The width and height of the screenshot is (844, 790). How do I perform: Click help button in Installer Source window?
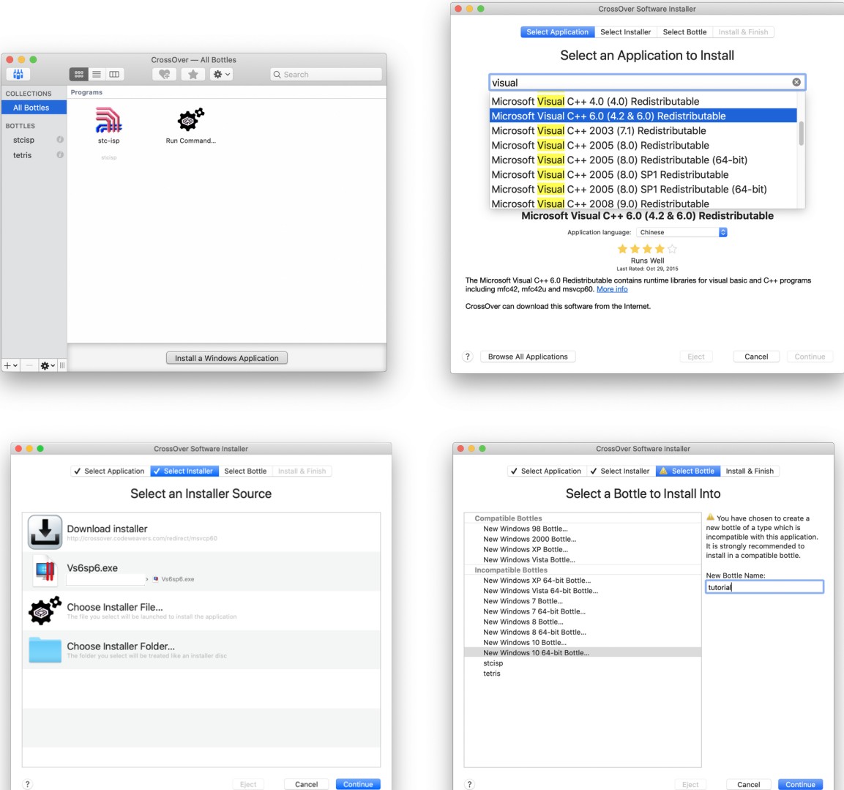click(28, 784)
